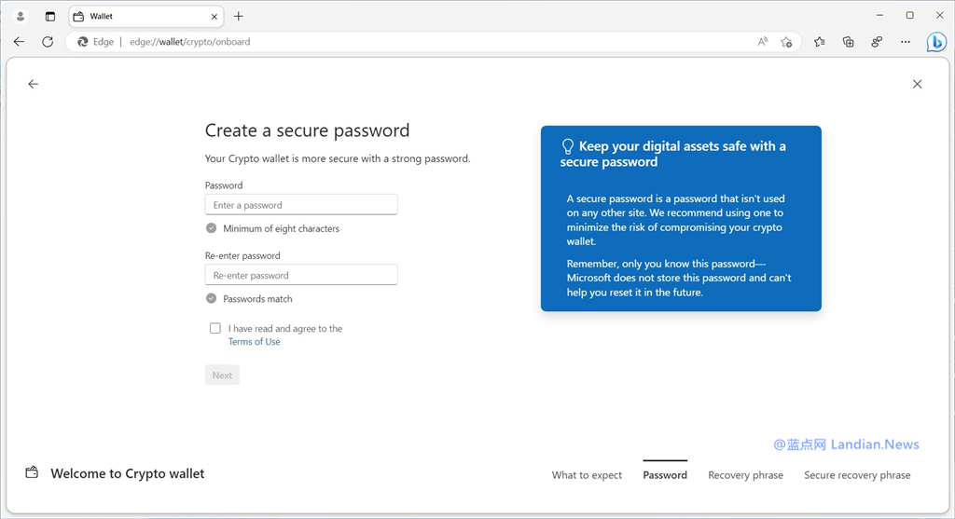
Task: Select the Recovery phrase step
Action: 745,475
